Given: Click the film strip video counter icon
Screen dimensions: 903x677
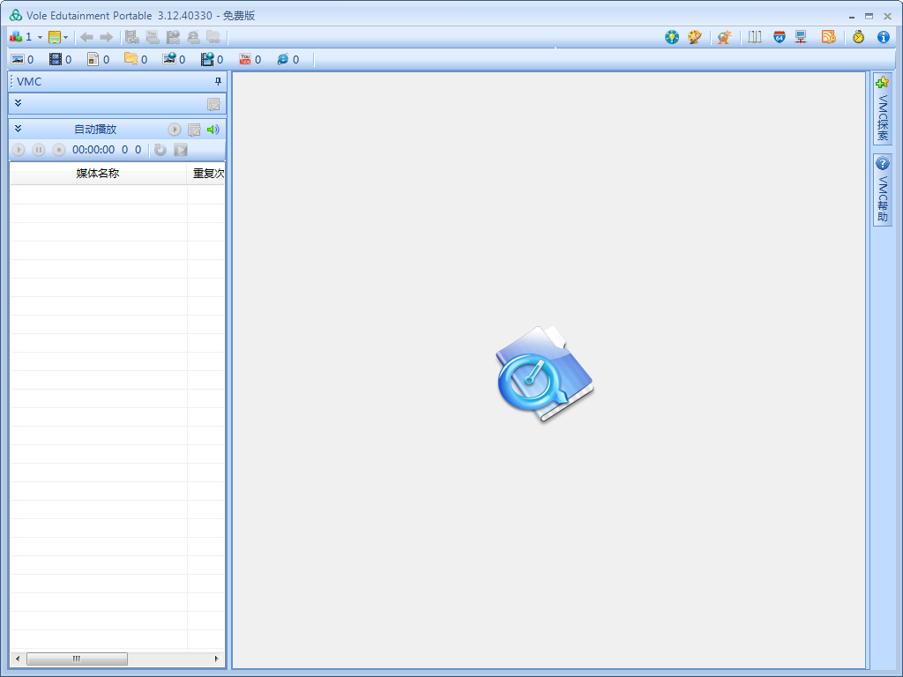Looking at the screenshot, I should coord(56,59).
